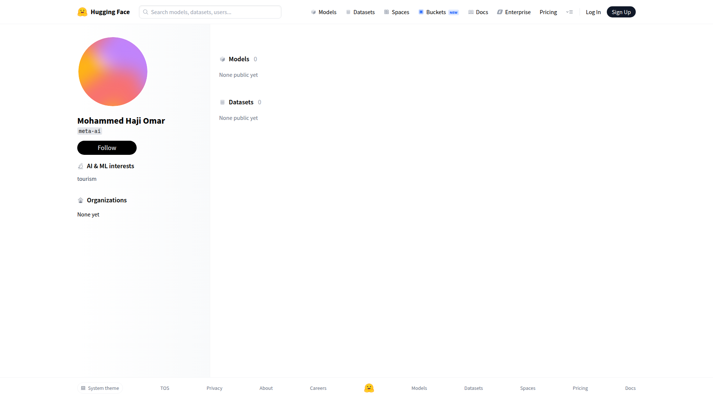The width and height of the screenshot is (713, 401).
Task: Click the Datasets section heading
Action: [x=241, y=102]
